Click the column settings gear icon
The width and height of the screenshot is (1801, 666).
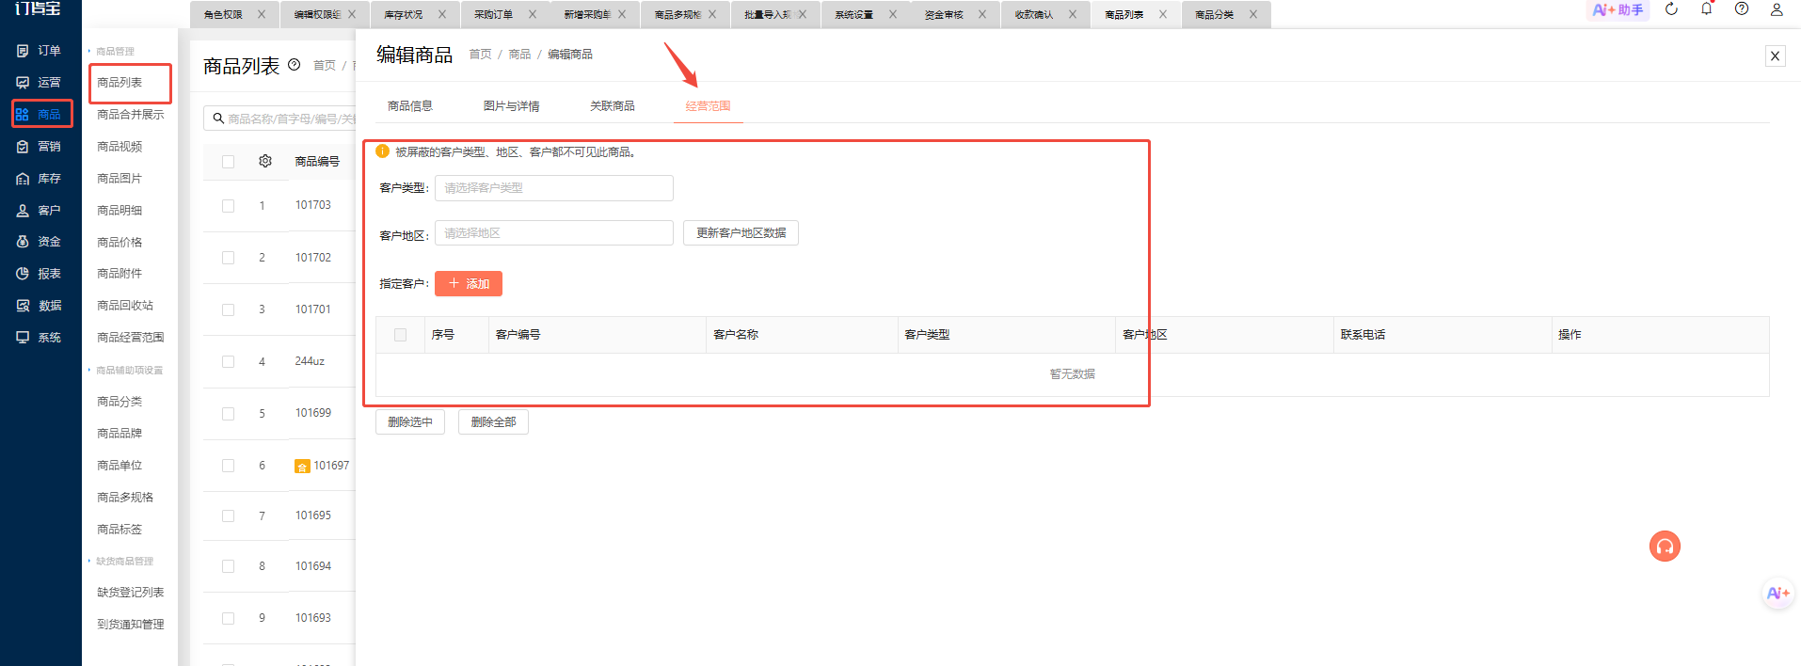click(265, 161)
